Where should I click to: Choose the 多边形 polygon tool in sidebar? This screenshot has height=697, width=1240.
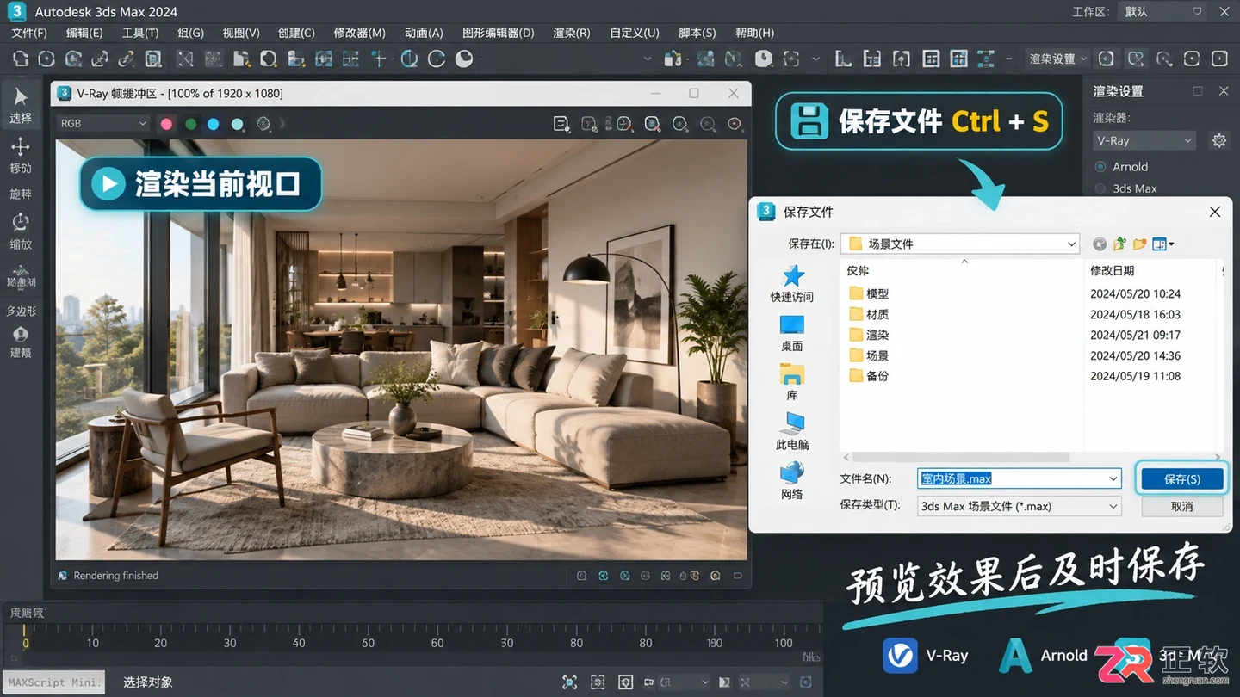tap(21, 311)
